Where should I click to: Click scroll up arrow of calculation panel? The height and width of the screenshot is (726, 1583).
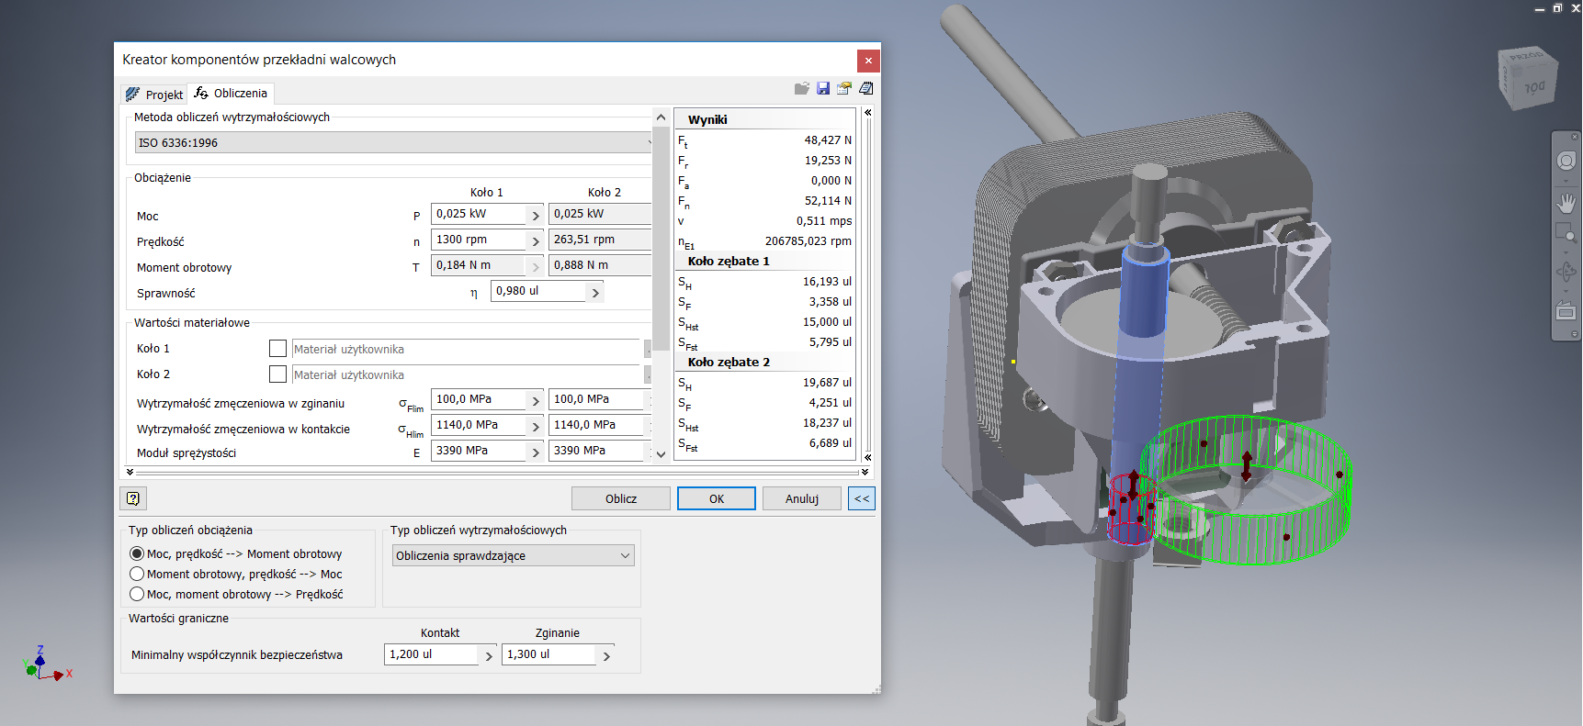pyautogui.click(x=661, y=117)
